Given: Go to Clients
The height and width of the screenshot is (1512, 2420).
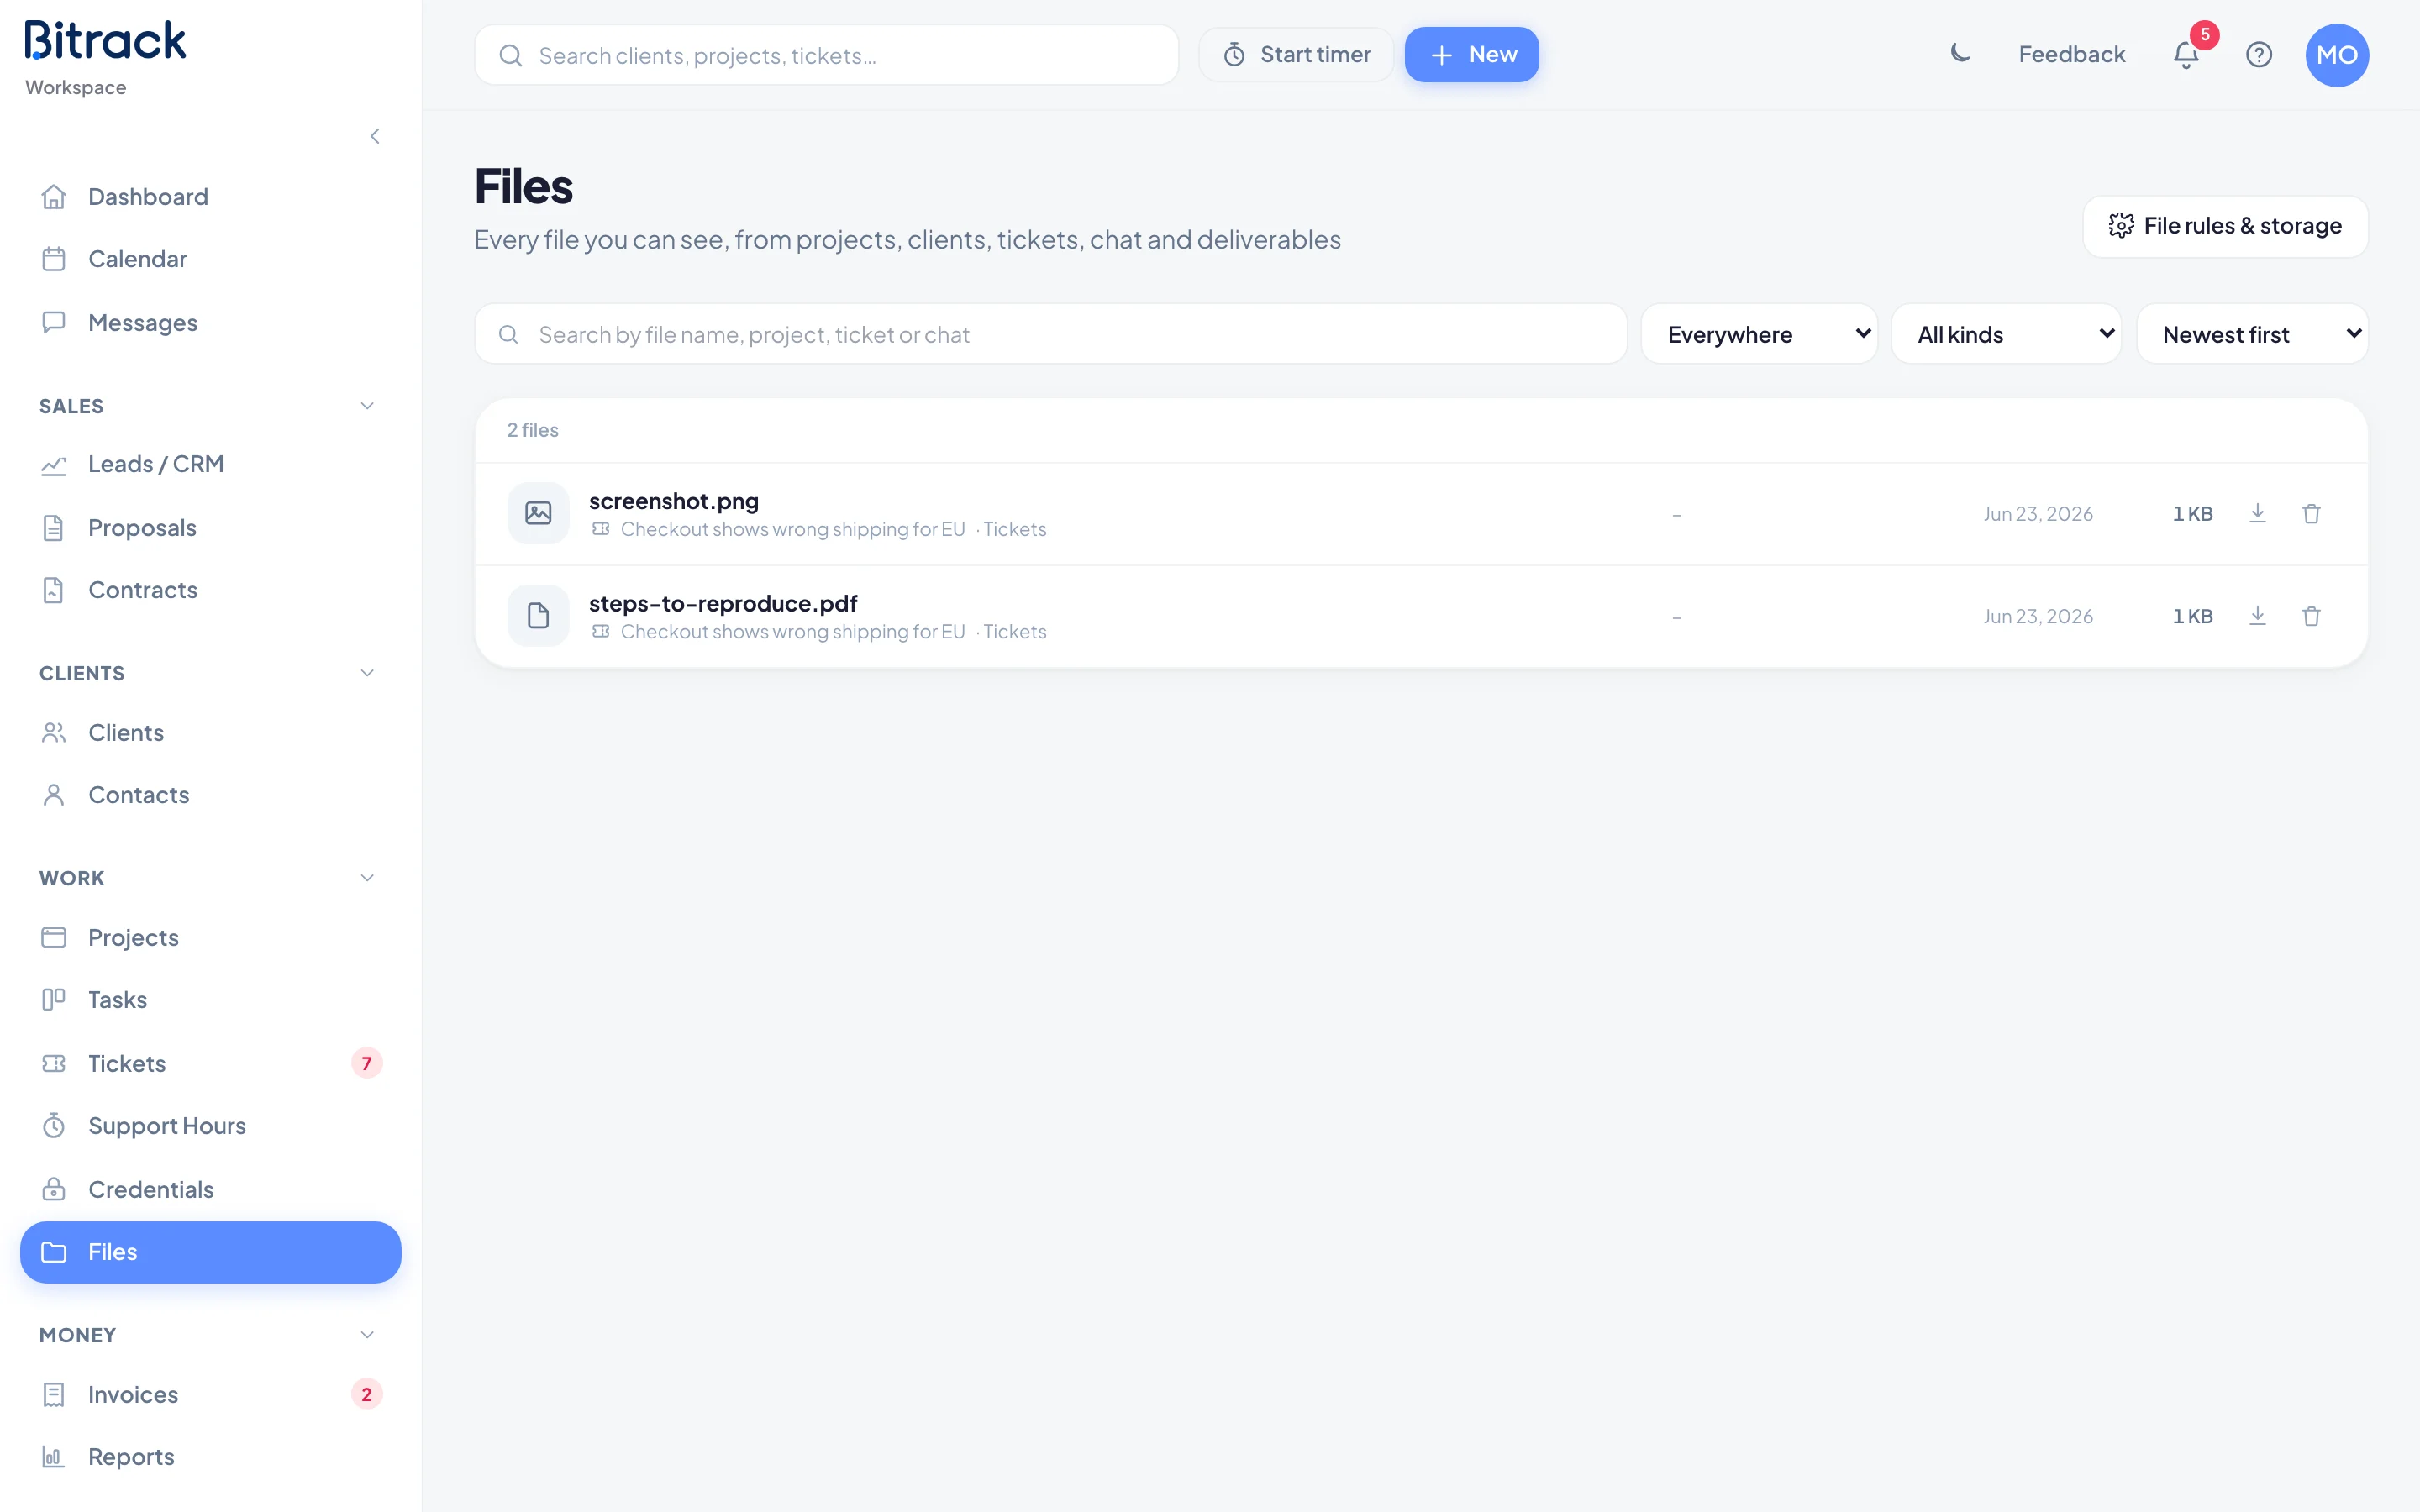Looking at the screenshot, I should [210, 733].
